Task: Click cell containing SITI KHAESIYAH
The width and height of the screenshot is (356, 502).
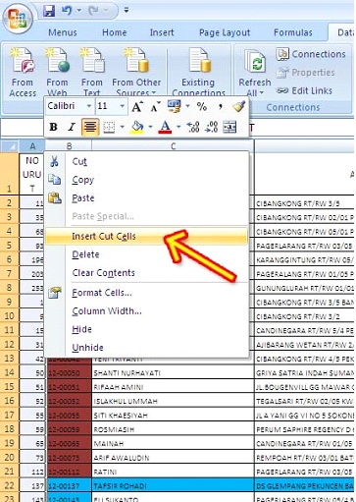Action: 173,416
